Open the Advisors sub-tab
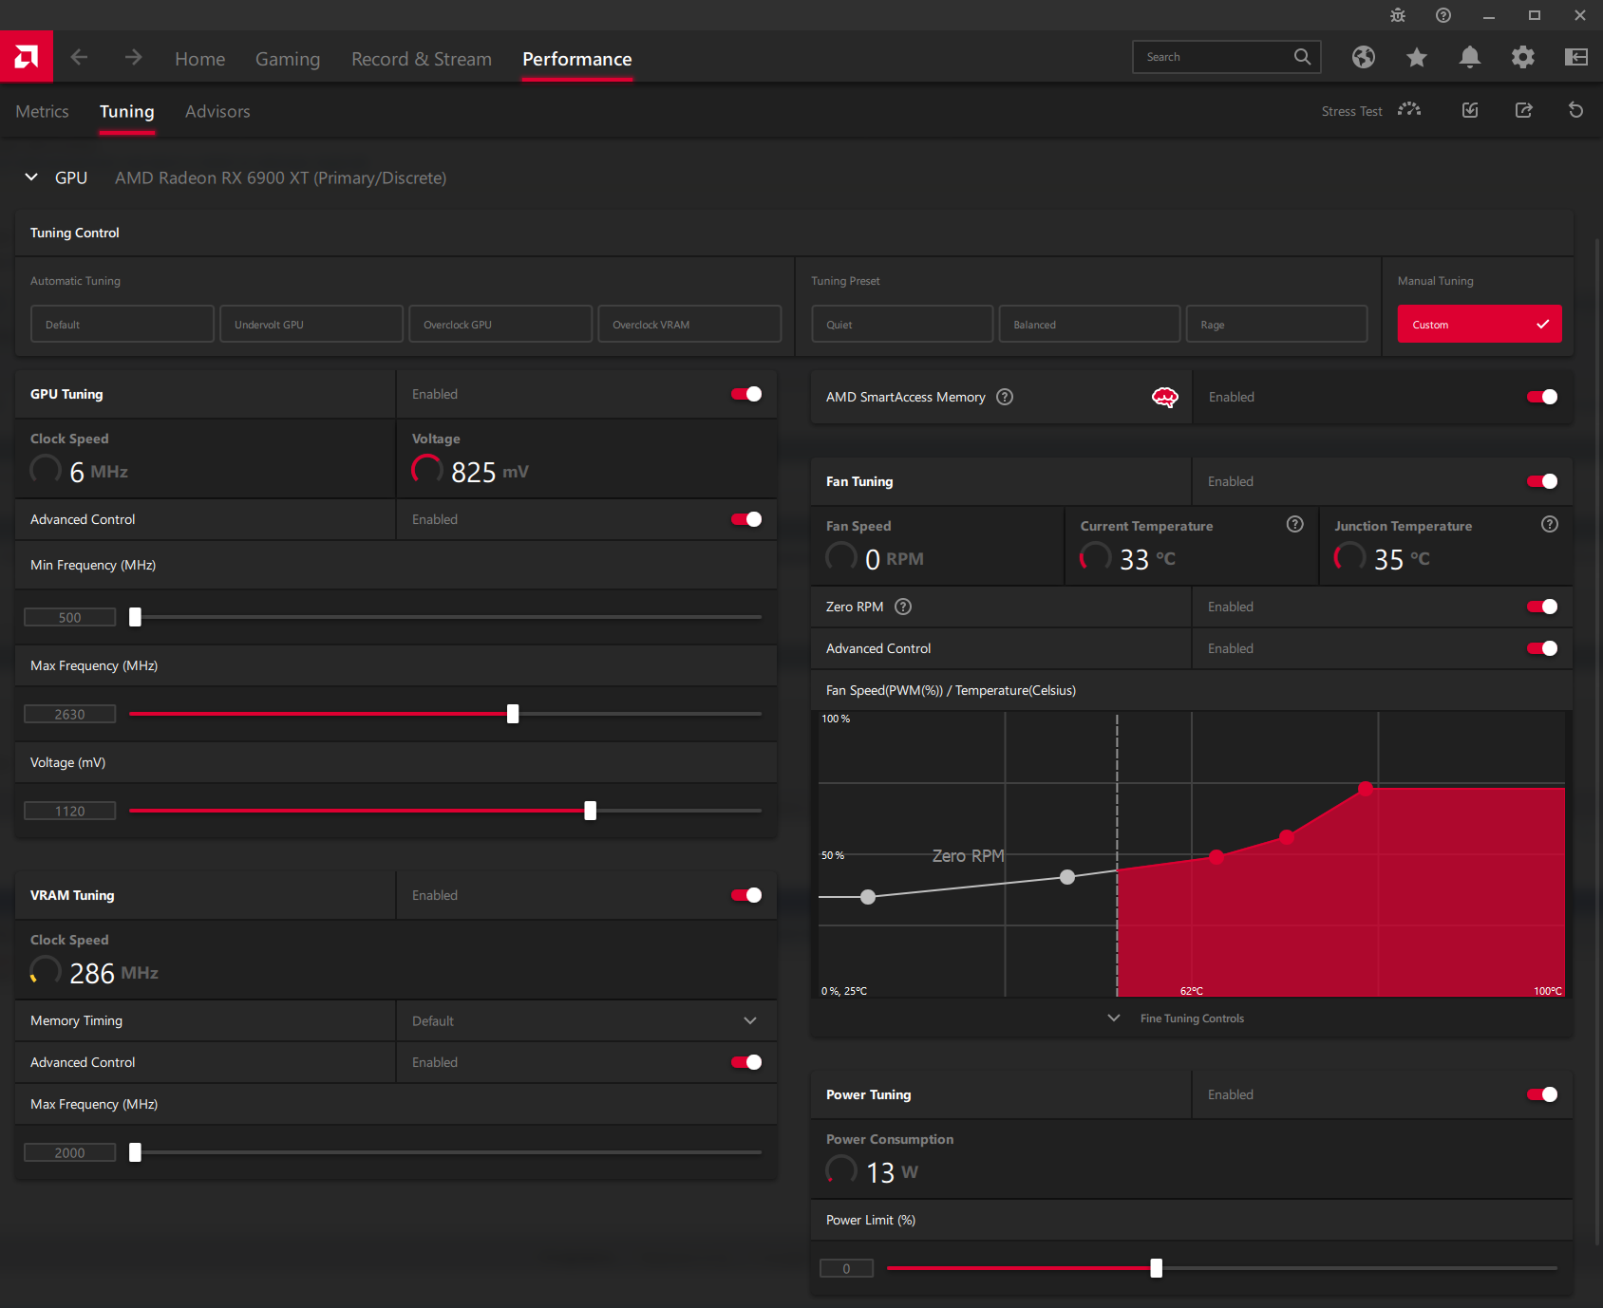 217,111
